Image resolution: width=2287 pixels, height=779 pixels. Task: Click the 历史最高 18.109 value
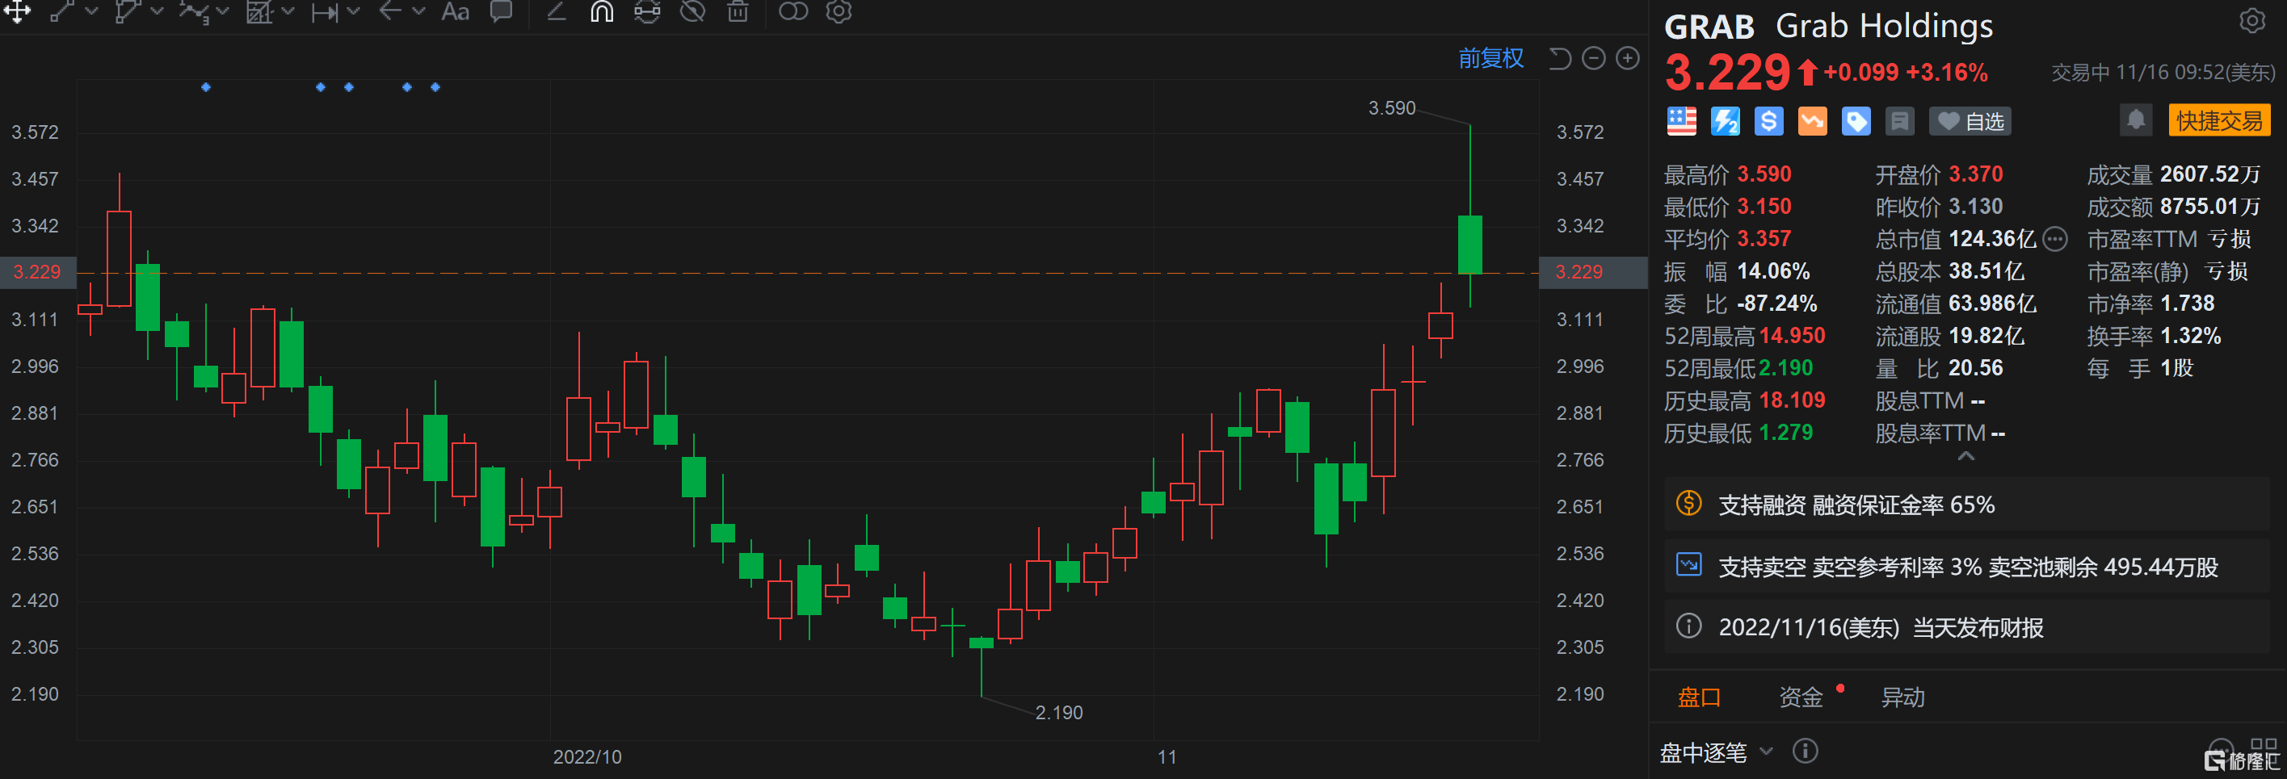click(x=1792, y=401)
